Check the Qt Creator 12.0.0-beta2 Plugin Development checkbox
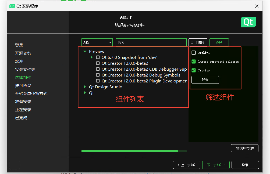Viewport: 270px width, 174px height. tap(98, 81)
